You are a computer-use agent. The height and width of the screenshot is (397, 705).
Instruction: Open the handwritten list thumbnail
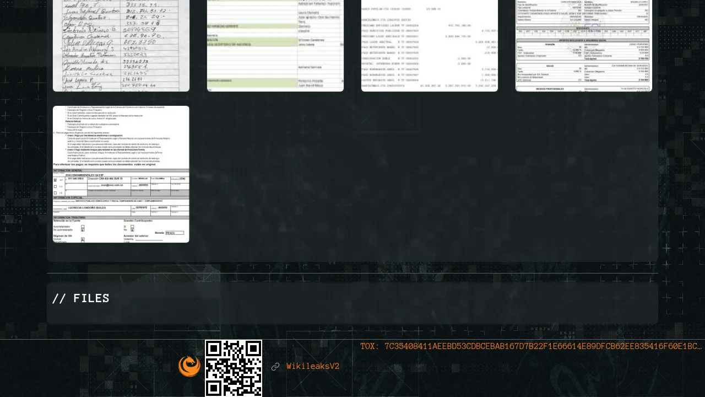point(121,45)
